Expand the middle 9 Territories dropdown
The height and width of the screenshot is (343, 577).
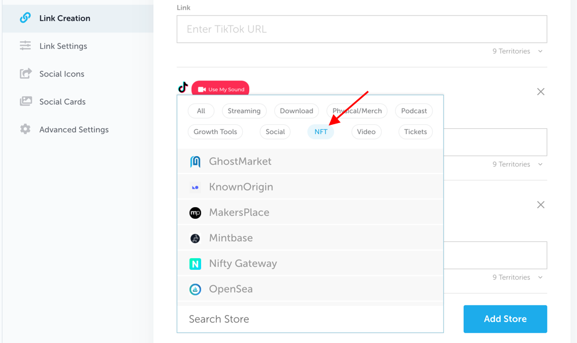pos(517,164)
